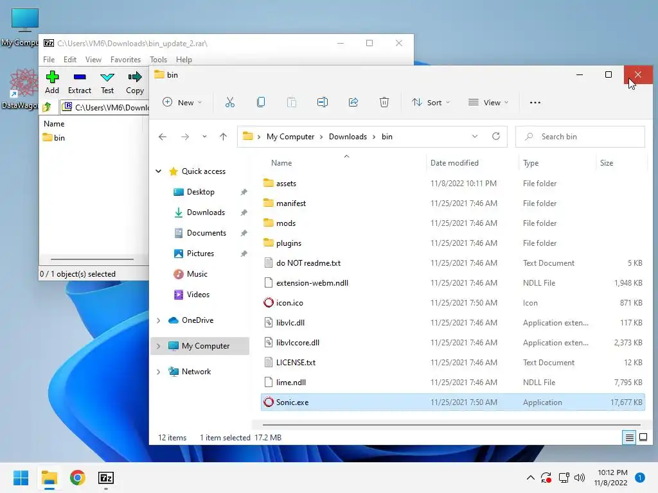The image size is (658, 493).
Task: Click the 7-Zip address path field
Action: click(x=105, y=107)
